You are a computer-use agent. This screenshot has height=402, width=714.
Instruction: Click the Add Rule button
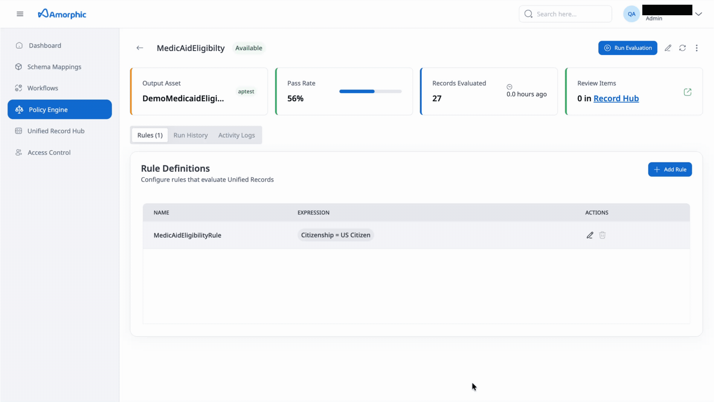click(x=670, y=169)
